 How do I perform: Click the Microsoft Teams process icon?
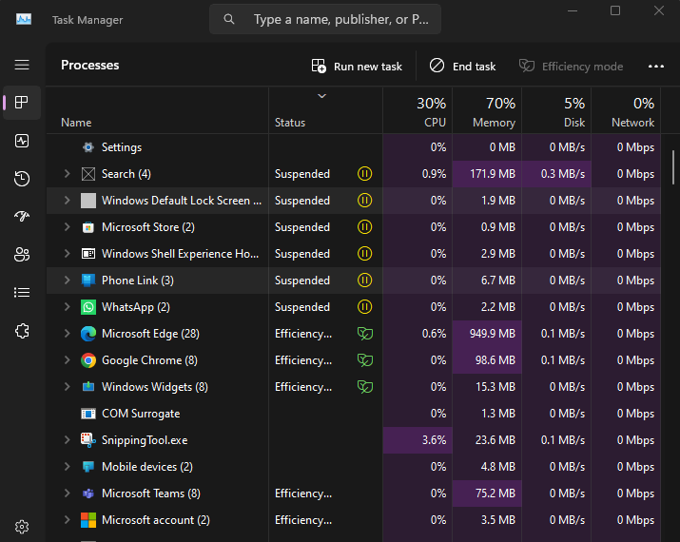tap(88, 494)
